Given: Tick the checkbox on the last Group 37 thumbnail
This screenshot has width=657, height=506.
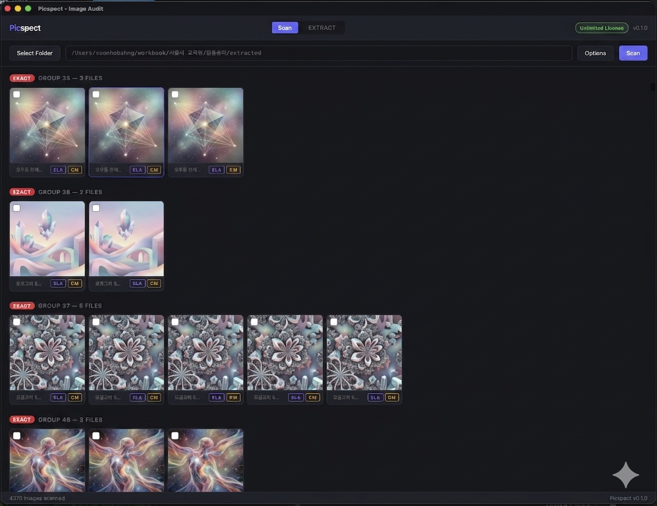Looking at the screenshot, I should (333, 321).
